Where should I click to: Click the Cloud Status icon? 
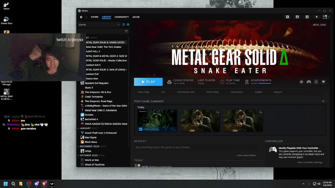click(169, 82)
